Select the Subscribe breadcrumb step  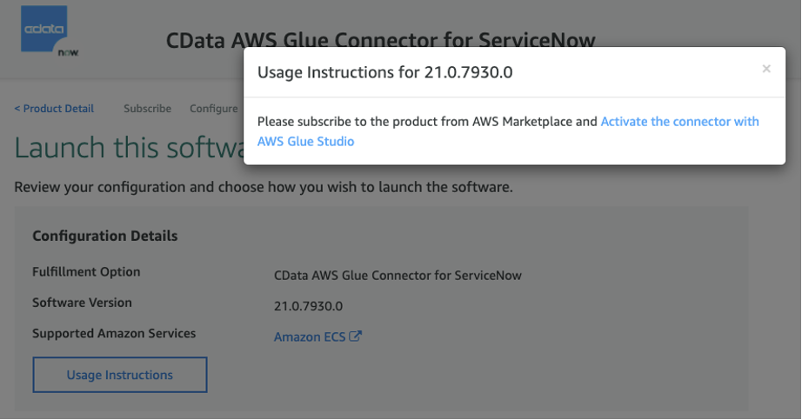pos(147,109)
